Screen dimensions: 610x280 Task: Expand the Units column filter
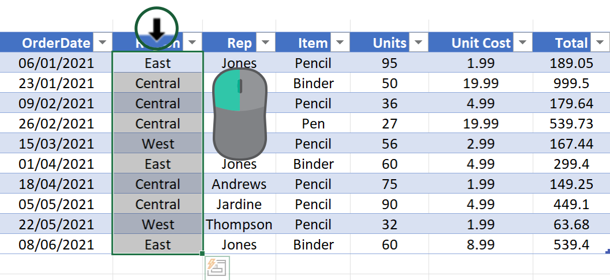pos(418,43)
